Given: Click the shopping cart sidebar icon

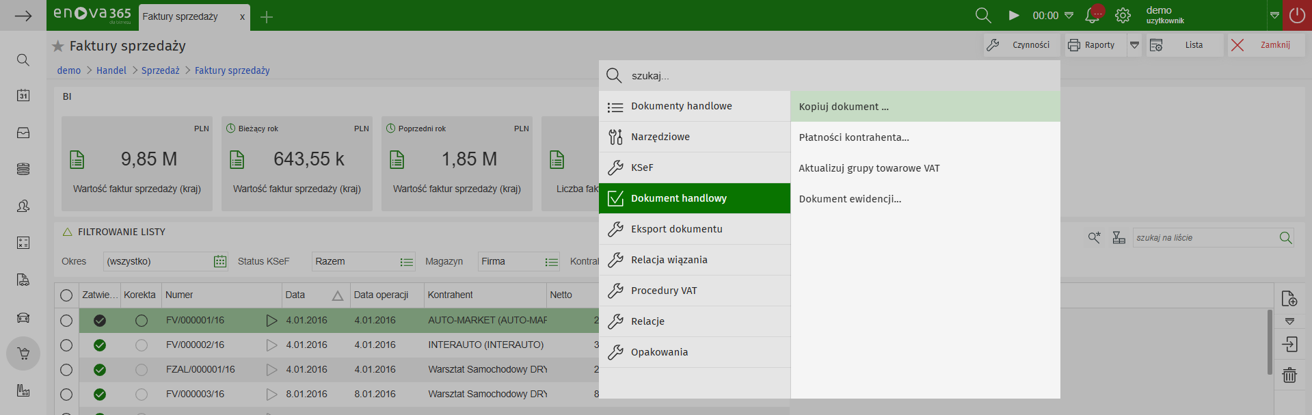Looking at the screenshot, I should [x=23, y=353].
